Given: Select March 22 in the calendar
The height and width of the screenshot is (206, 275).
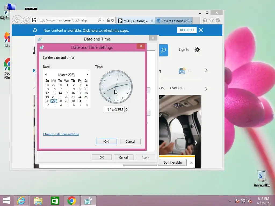Looking at the screenshot, I should pos(67,97).
